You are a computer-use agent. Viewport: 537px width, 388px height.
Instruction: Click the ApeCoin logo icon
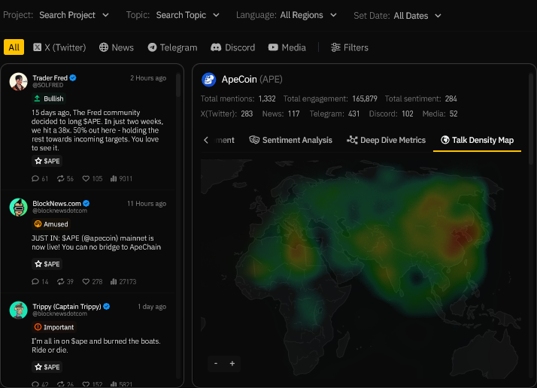point(208,80)
